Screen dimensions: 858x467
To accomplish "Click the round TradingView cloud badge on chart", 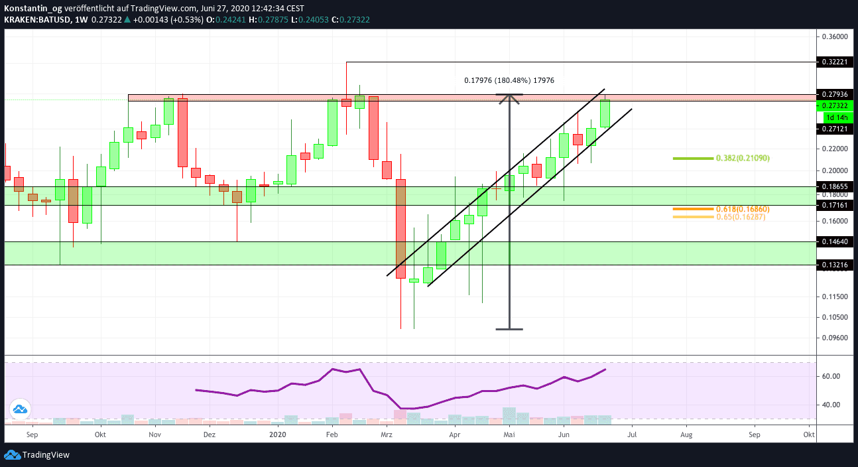I will point(19,409).
